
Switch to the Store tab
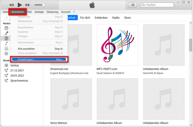[127, 18]
